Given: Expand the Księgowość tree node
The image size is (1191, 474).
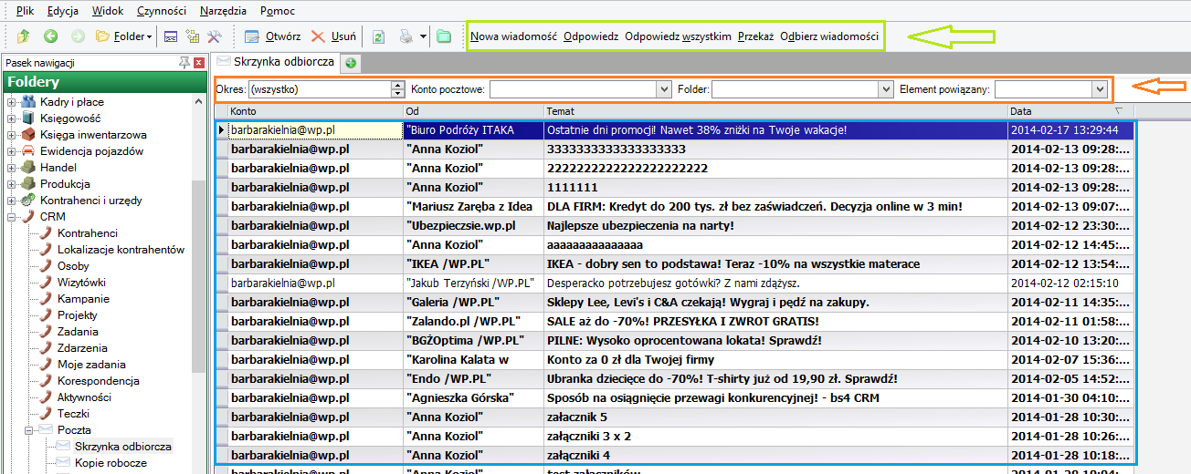Looking at the screenshot, I should (x=12, y=118).
